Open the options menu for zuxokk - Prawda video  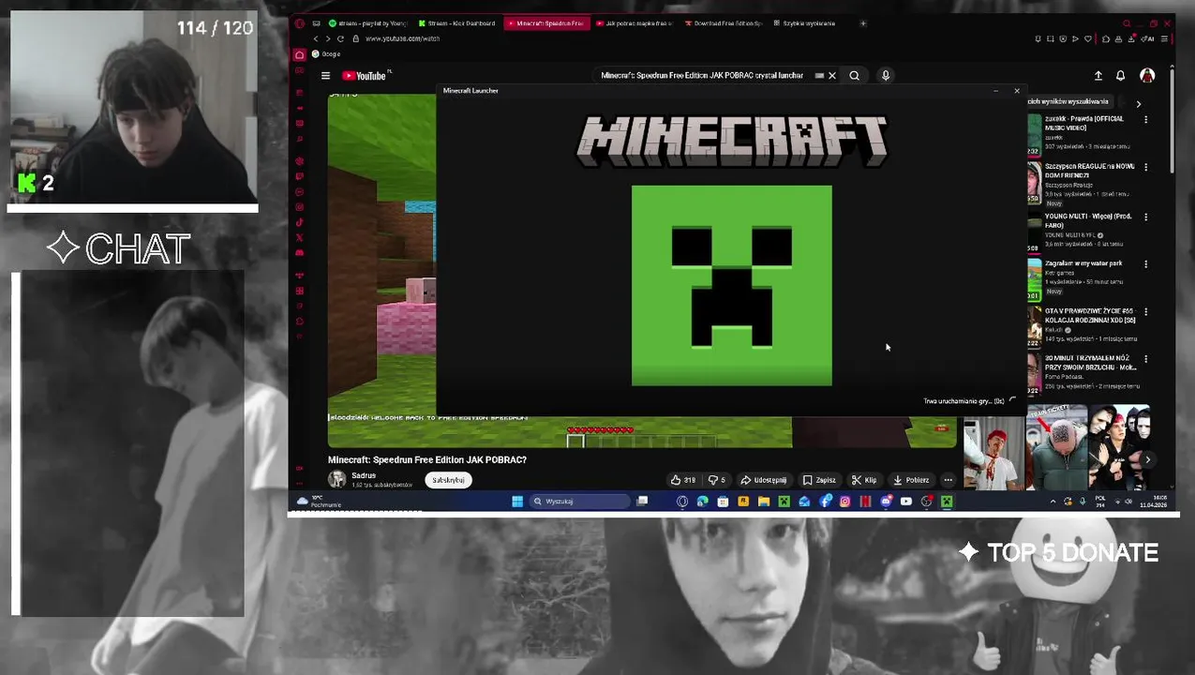1145,120
